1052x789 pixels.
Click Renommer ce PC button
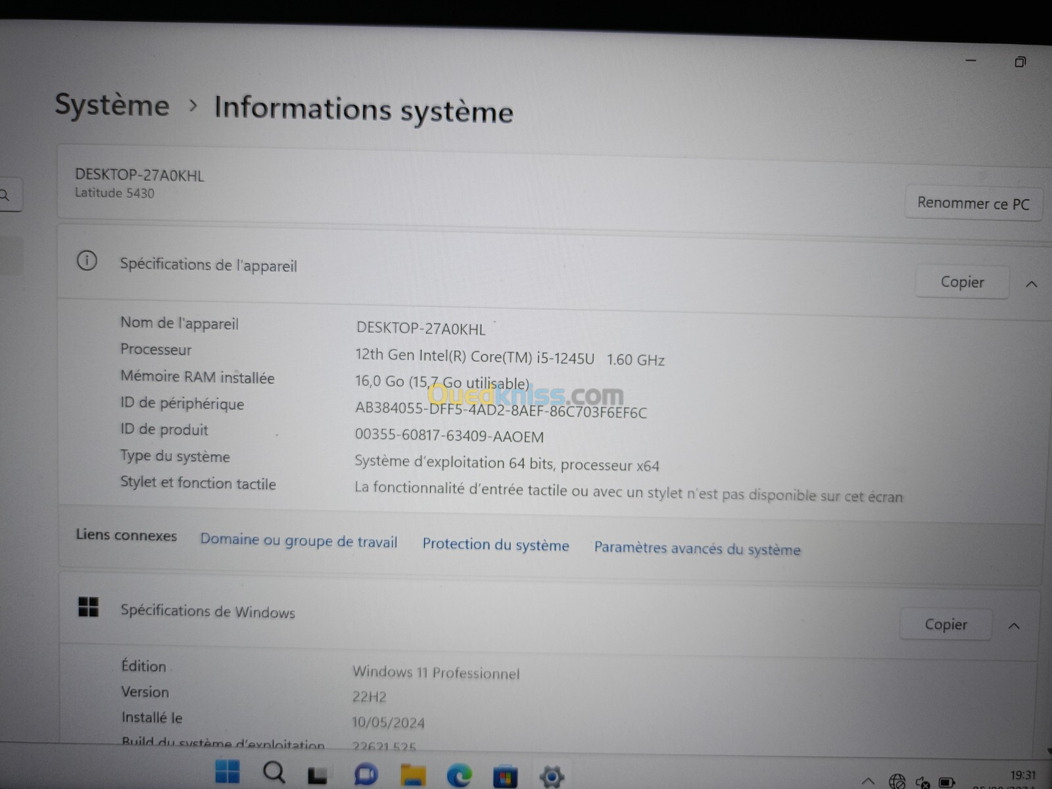pyautogui.click(x=973, y=203)
